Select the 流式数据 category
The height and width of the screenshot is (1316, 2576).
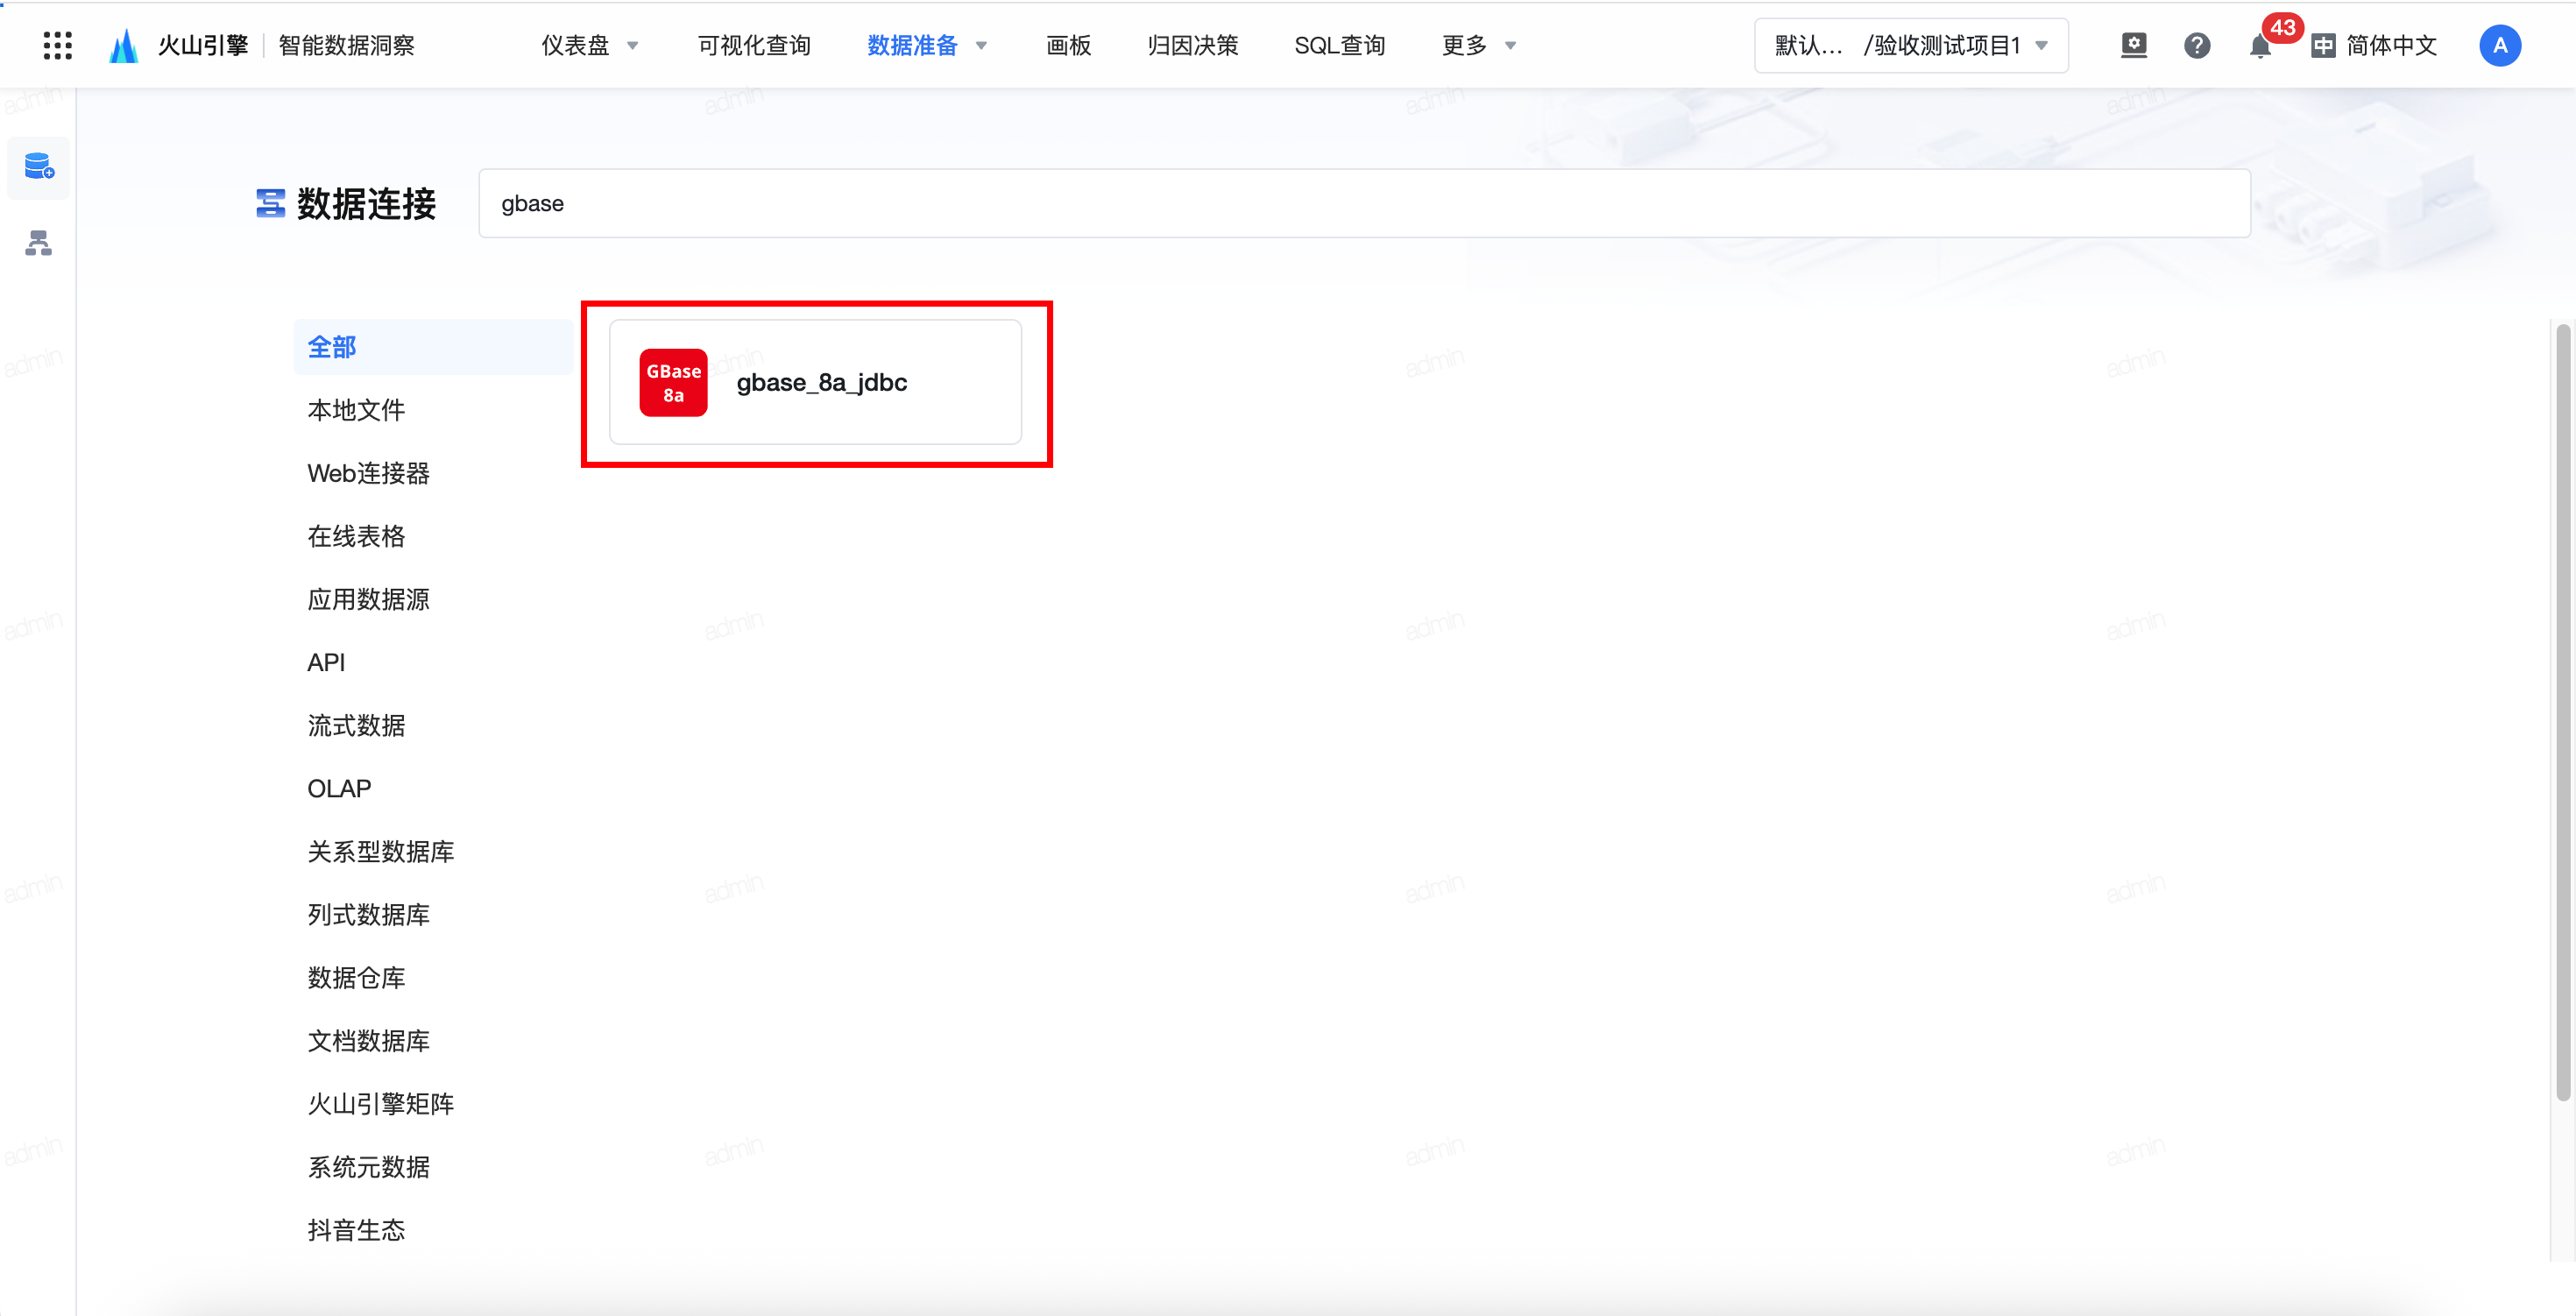(356, 725)
